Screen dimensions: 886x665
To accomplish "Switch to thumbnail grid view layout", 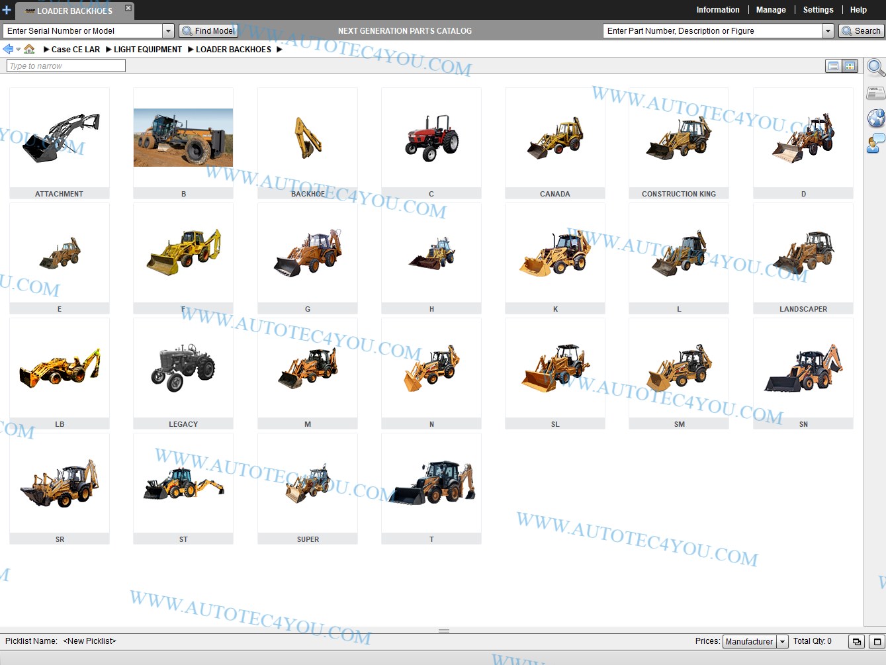I will [850, 66].
